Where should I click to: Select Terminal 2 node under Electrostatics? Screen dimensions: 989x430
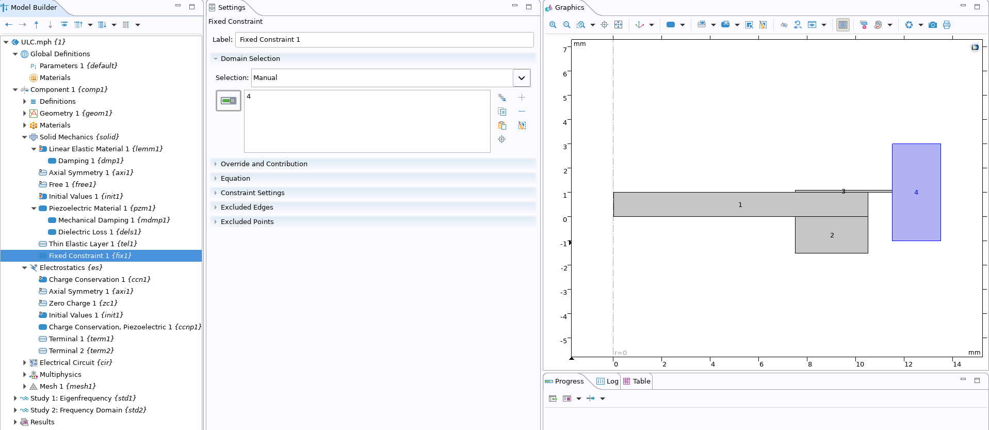[x=81, y=351]
